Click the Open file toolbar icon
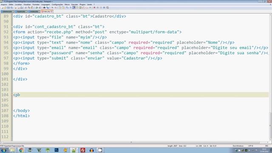 click(5, 8)
